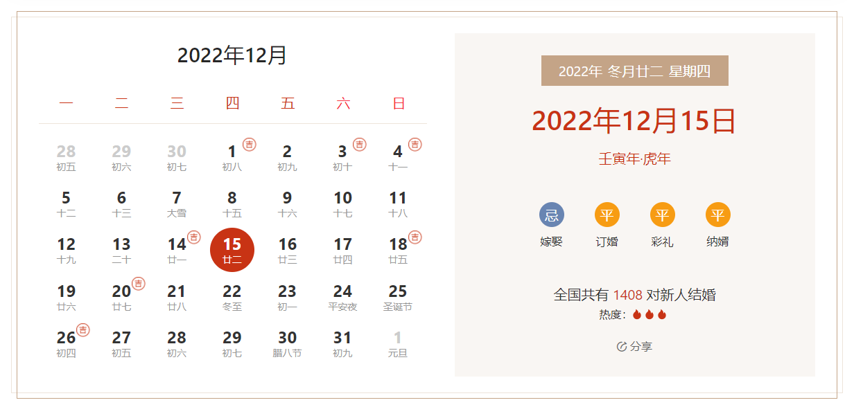Click the 2022年 冬月廿二 星期四 banner
The height and width of the screenshot is (407, 854).
coord(635,71)
